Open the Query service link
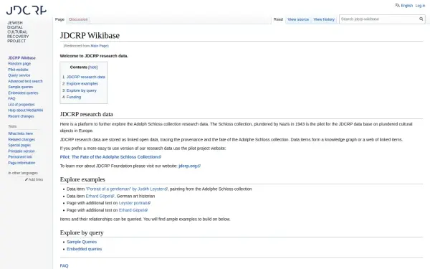 coord(19,75)
